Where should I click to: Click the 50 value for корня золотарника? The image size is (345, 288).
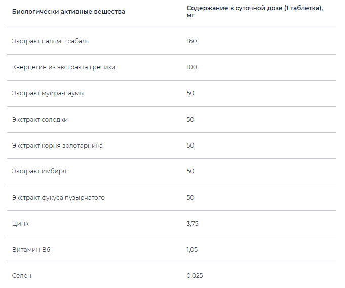coord(190,146)
